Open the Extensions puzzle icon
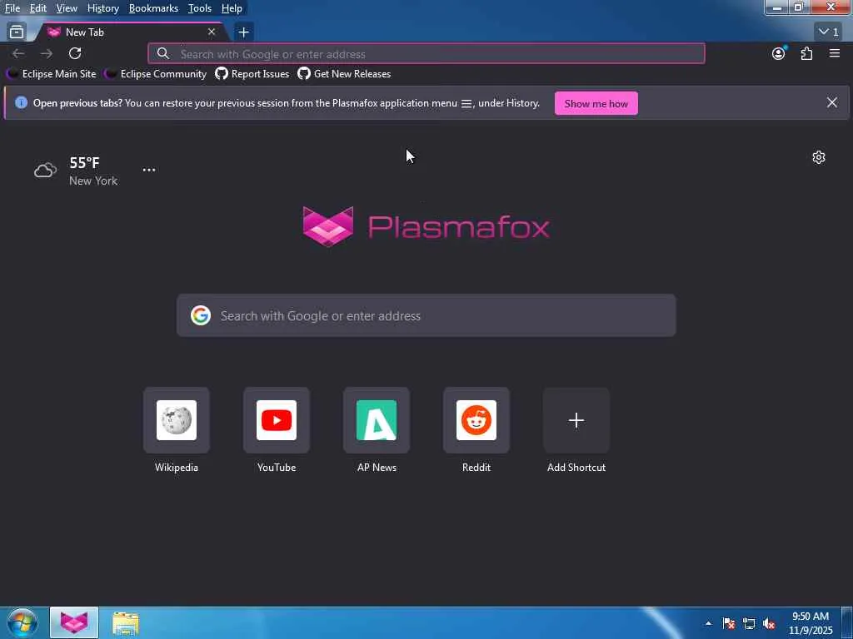The image size is (853, 639). click(x=806, y=53)
